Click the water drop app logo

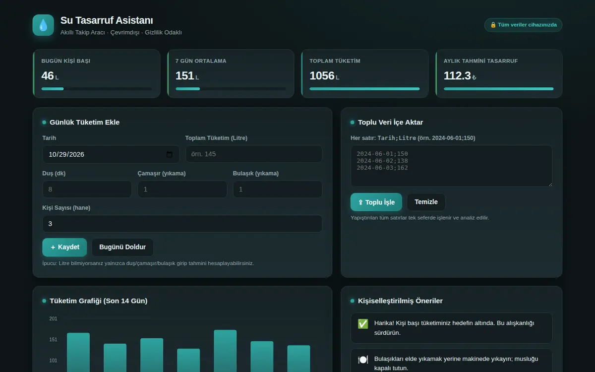pyautogui.click(x=43, y=25)
